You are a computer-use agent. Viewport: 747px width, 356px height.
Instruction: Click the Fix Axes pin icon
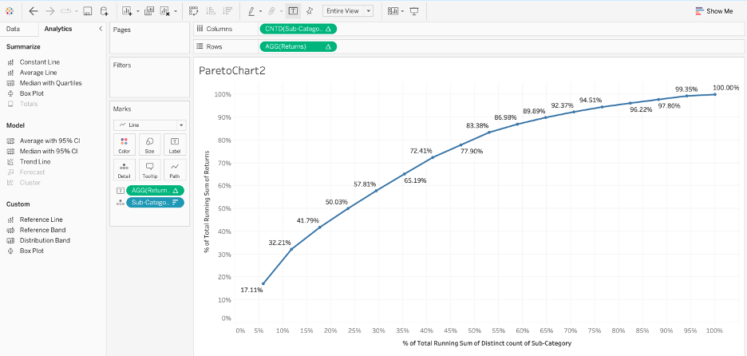coord(310,11)
